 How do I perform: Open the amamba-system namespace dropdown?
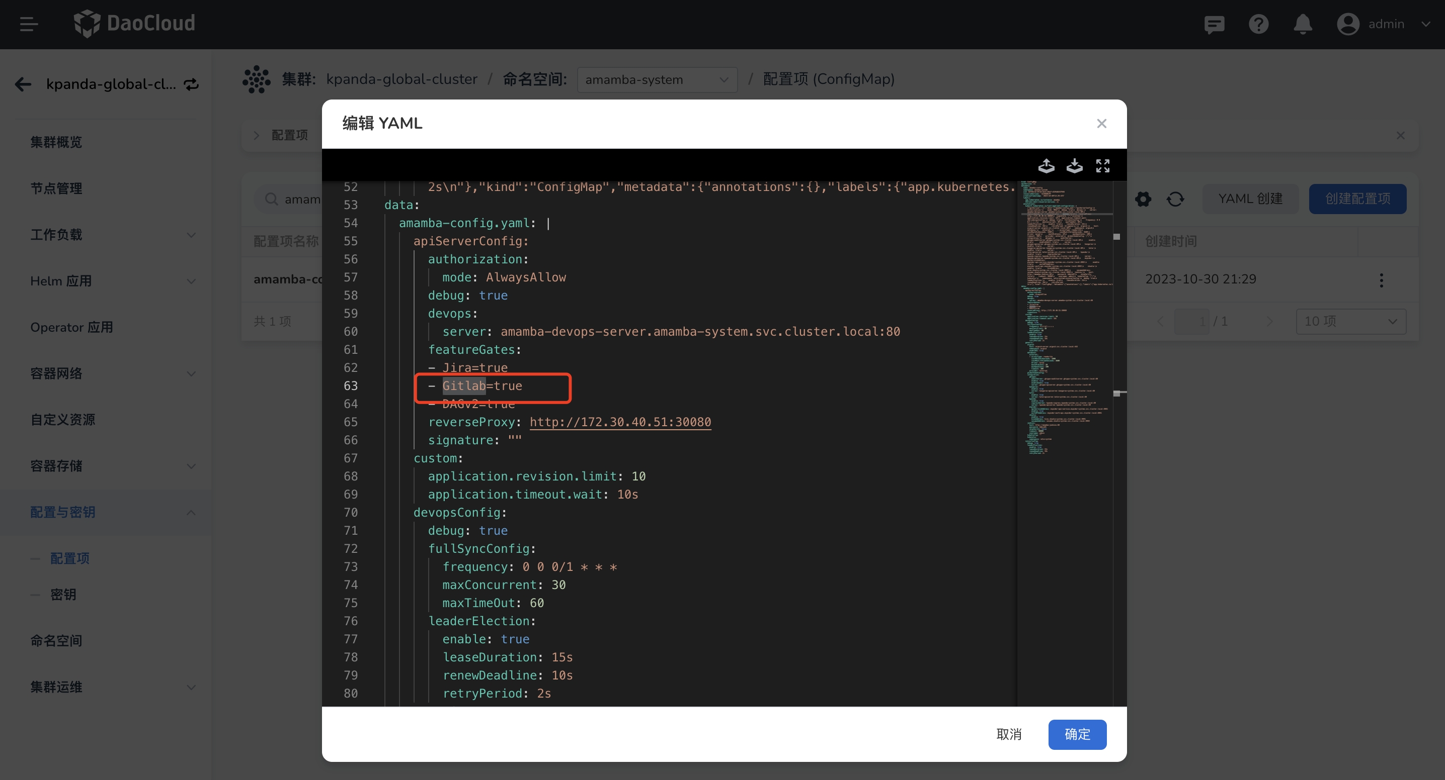click(x=656, y=79)
